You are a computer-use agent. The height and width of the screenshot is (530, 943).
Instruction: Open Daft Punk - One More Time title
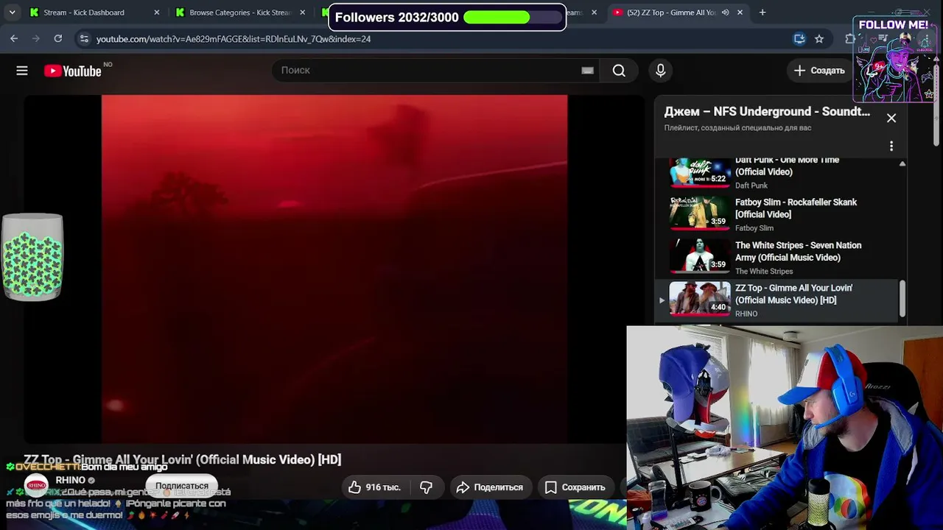pyautogui.click(x=787, y=166)
